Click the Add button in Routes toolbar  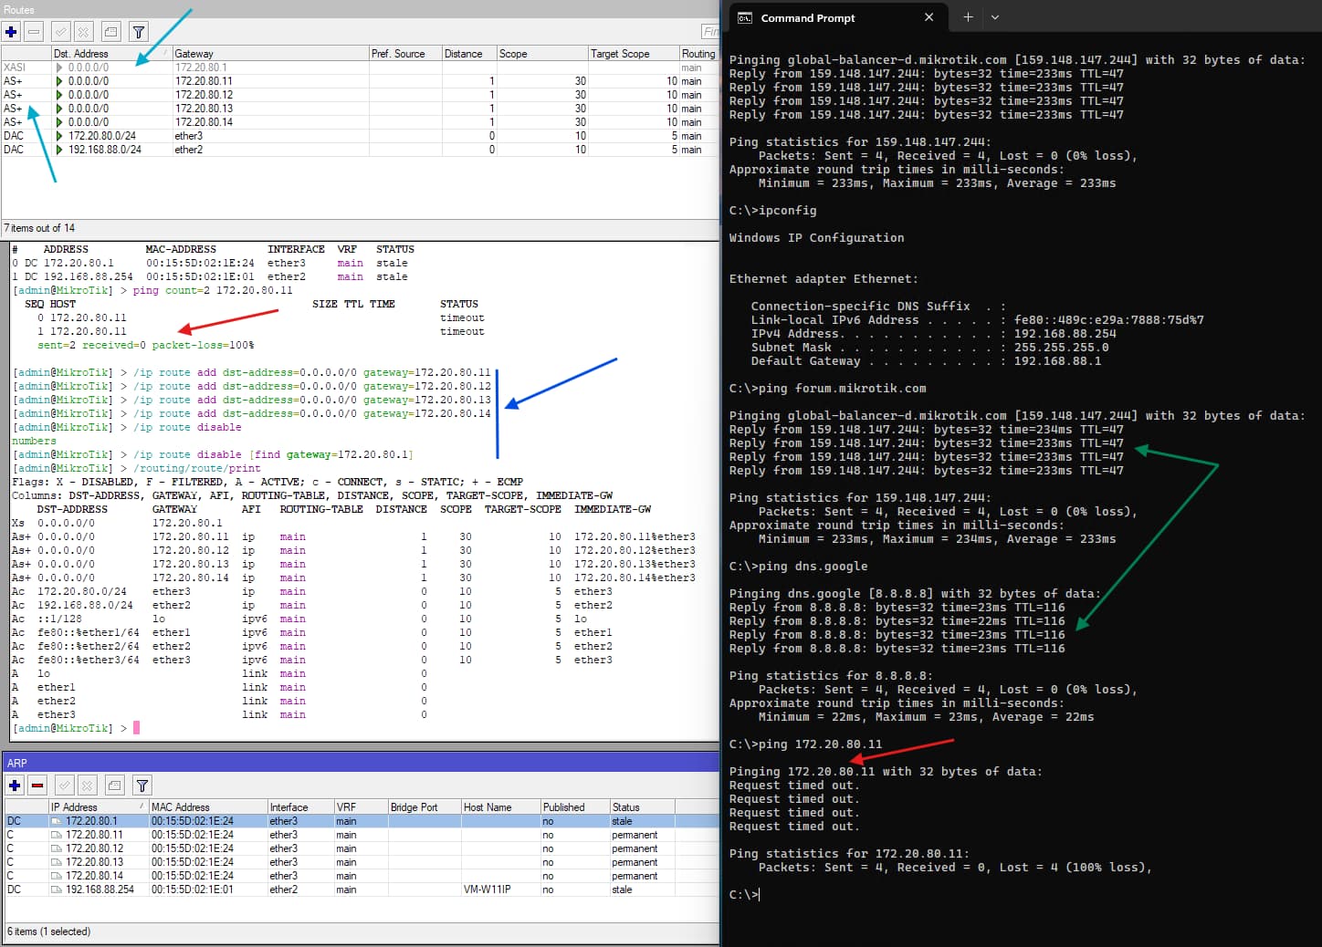12,32
